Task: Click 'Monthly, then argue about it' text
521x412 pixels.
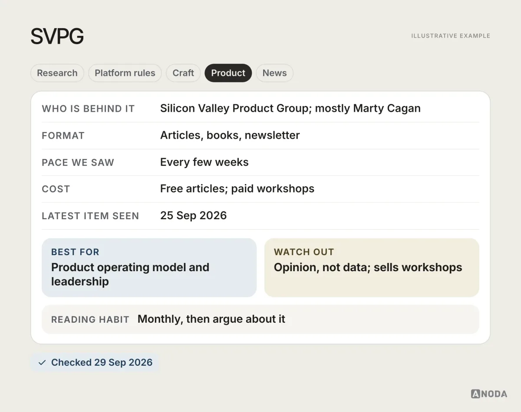Action: tap(211, 319)
